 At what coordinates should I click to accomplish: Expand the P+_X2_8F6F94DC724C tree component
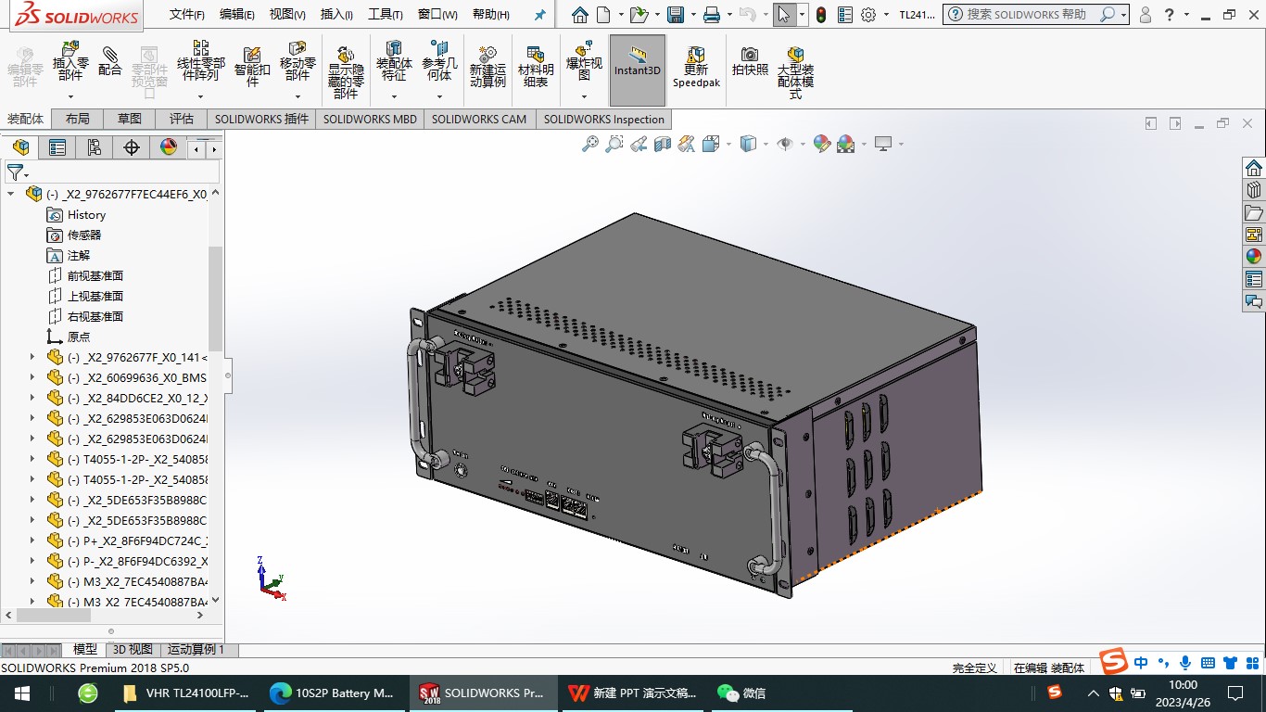coord(32,540)
